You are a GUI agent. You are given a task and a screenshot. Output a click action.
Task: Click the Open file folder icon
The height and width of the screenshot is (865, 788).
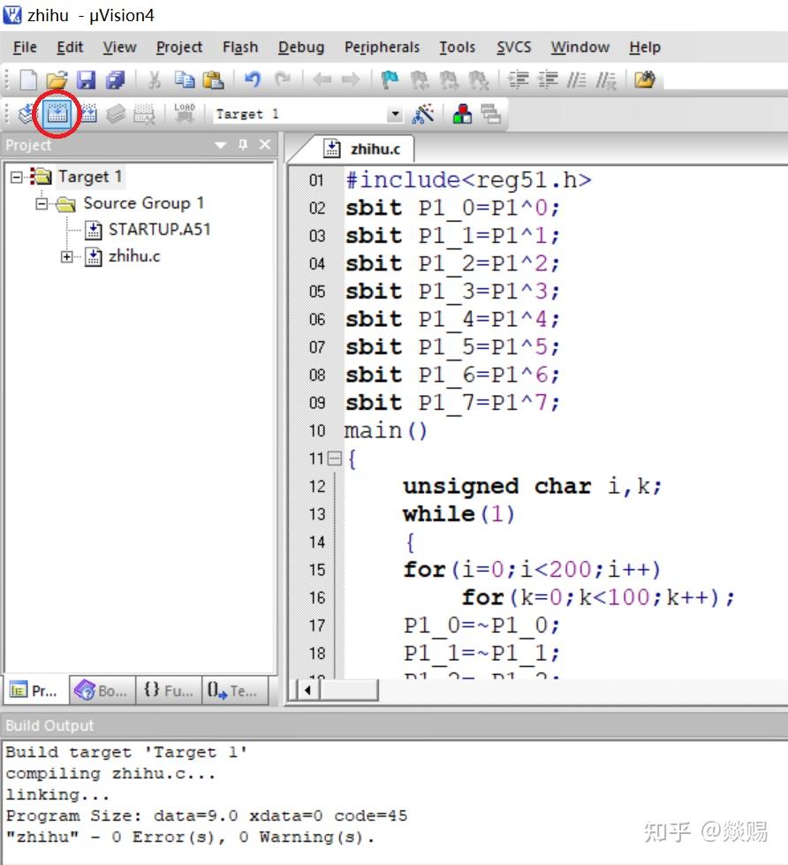(x=57, y=80)
